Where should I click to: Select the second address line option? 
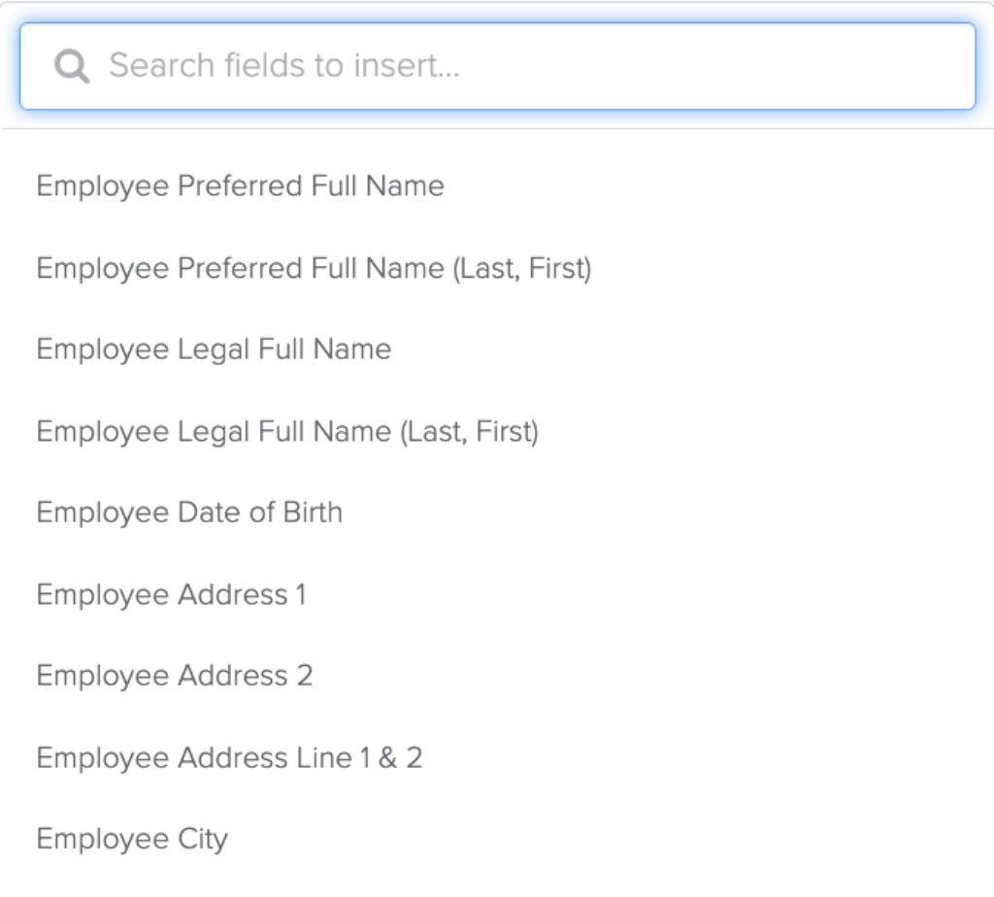pos(173,676)
